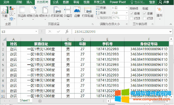This screenshot has width=174, height=105.
Task: Expand the 高度 height dropdown
Action: pos(127,13)
